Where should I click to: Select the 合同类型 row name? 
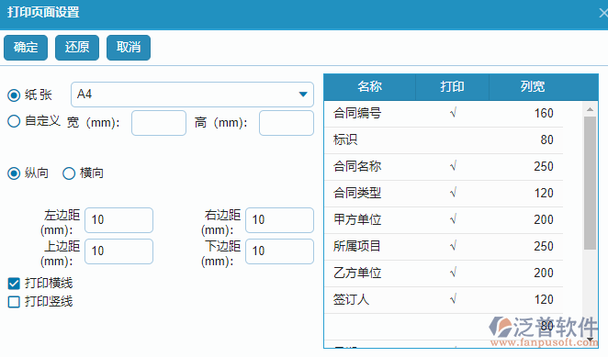pos(357,193)
